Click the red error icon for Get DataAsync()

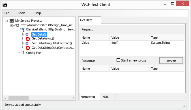coord(28,39)
